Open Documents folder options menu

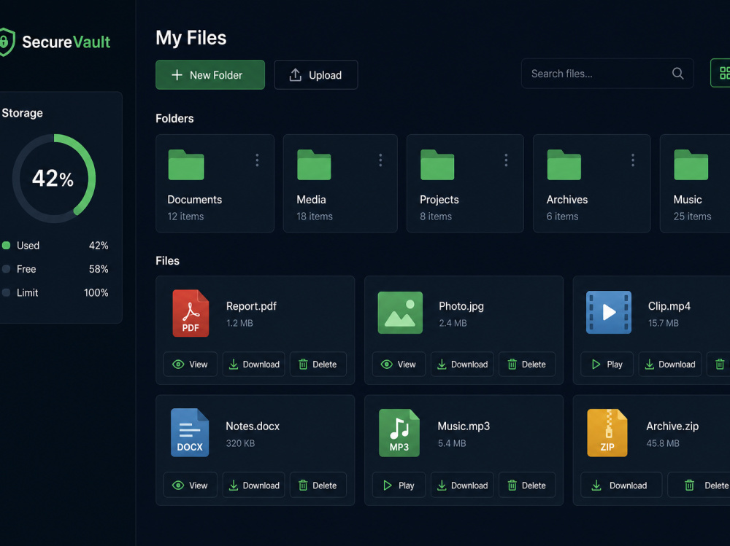(x=257, y=160)
